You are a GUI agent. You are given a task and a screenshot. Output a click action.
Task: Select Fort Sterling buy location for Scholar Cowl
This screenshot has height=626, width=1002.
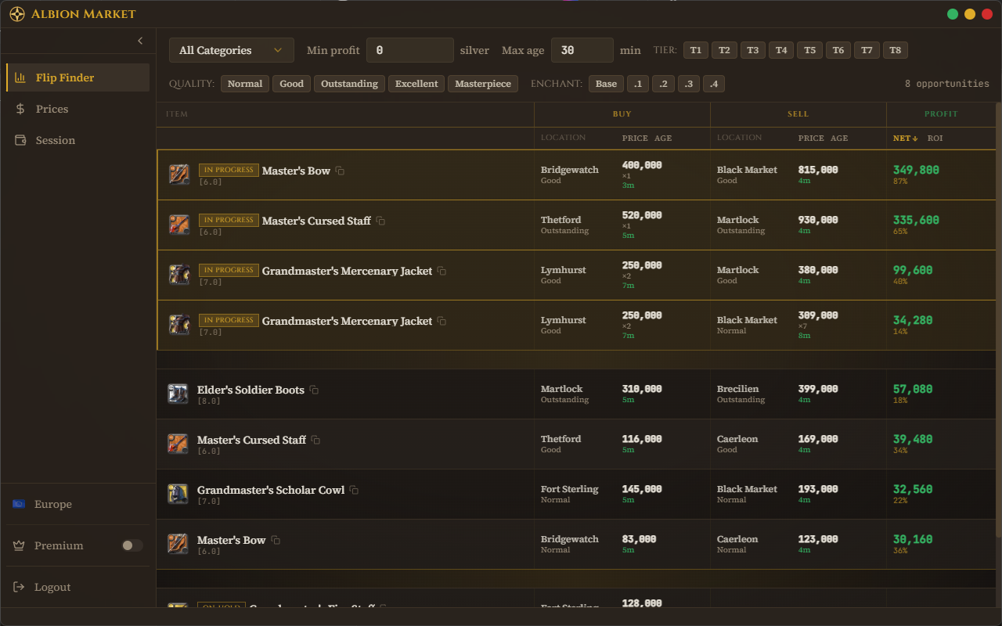569,489
